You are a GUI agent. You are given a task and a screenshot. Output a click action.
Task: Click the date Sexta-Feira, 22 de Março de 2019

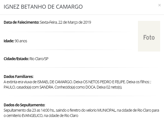point(65,22)
